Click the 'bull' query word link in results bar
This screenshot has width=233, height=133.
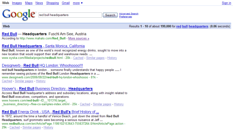pyautogui.click(x=185, y=26)
